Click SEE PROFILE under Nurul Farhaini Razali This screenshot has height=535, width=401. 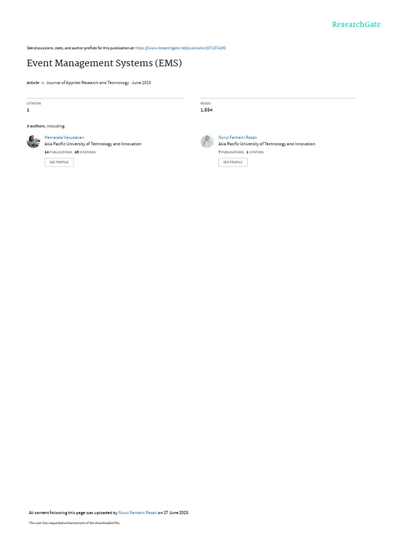233,162
